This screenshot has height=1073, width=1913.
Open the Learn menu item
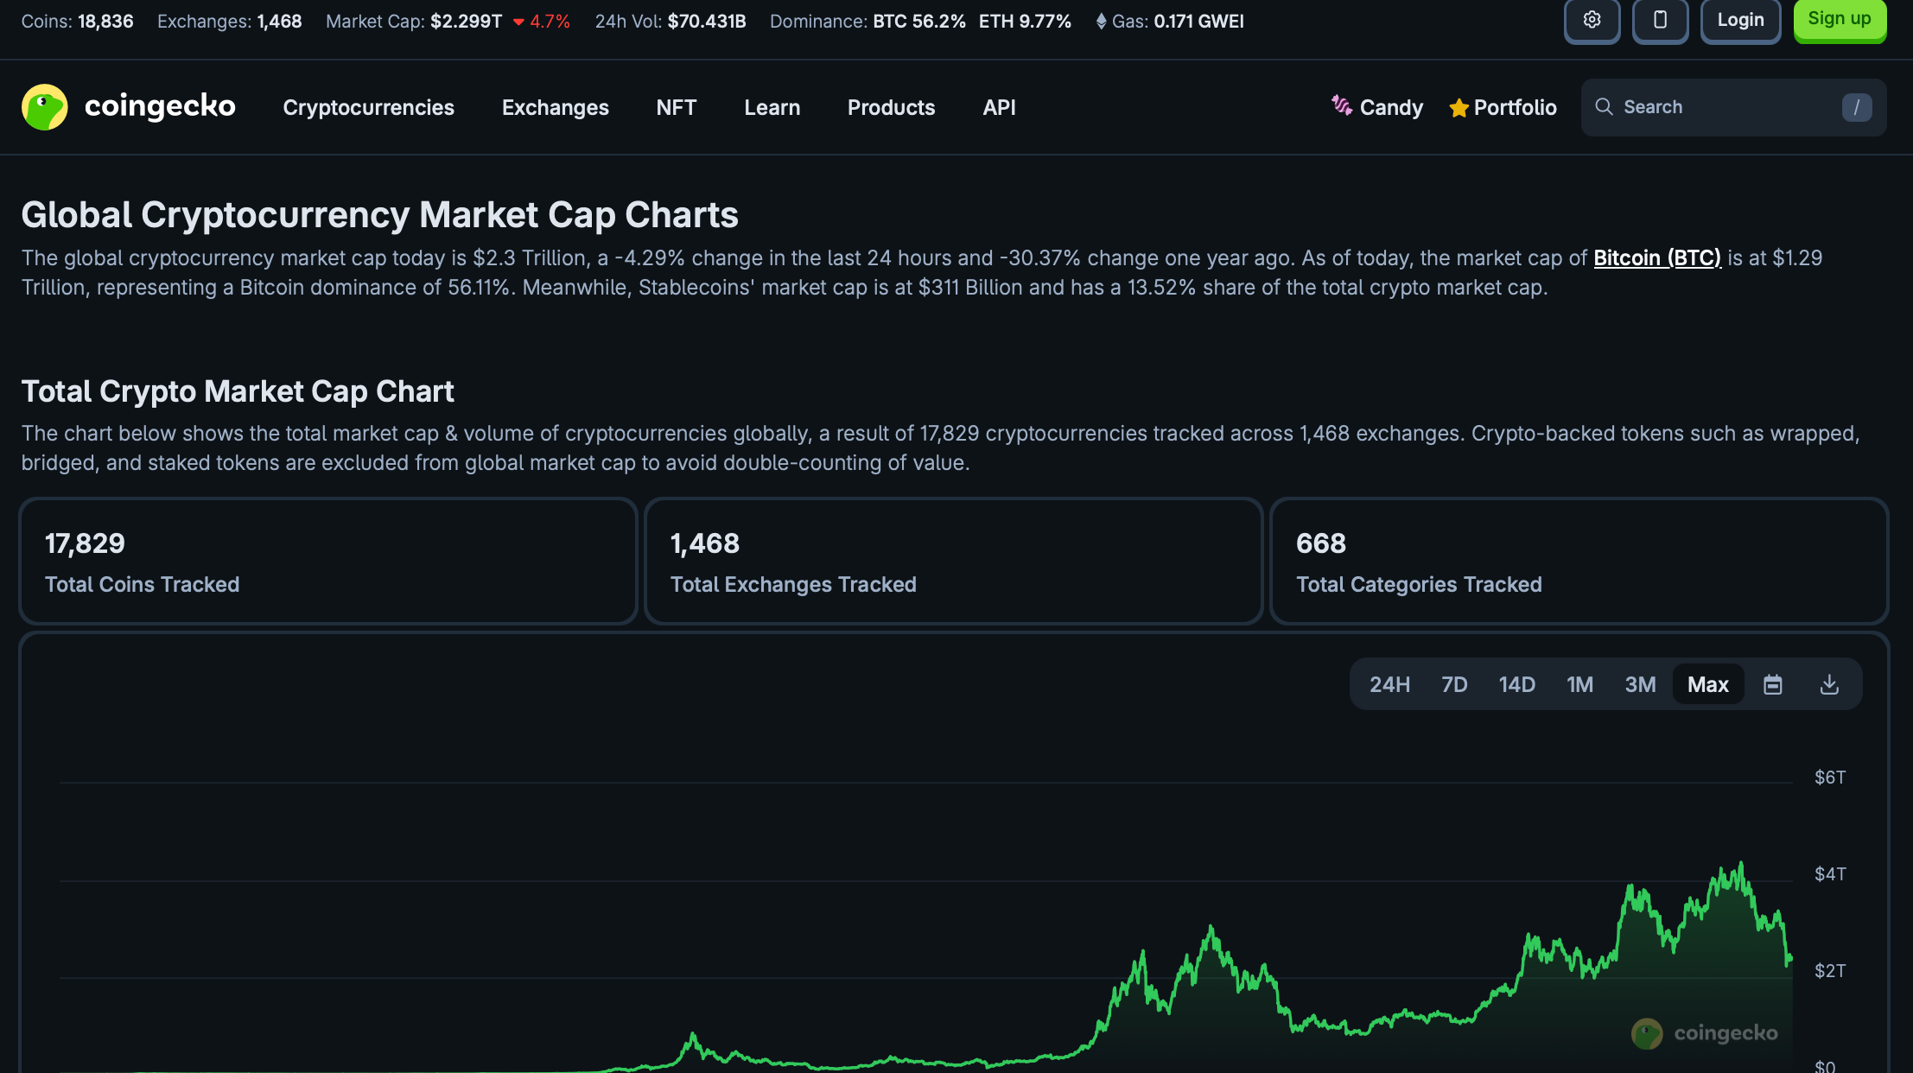coord(772,107)
